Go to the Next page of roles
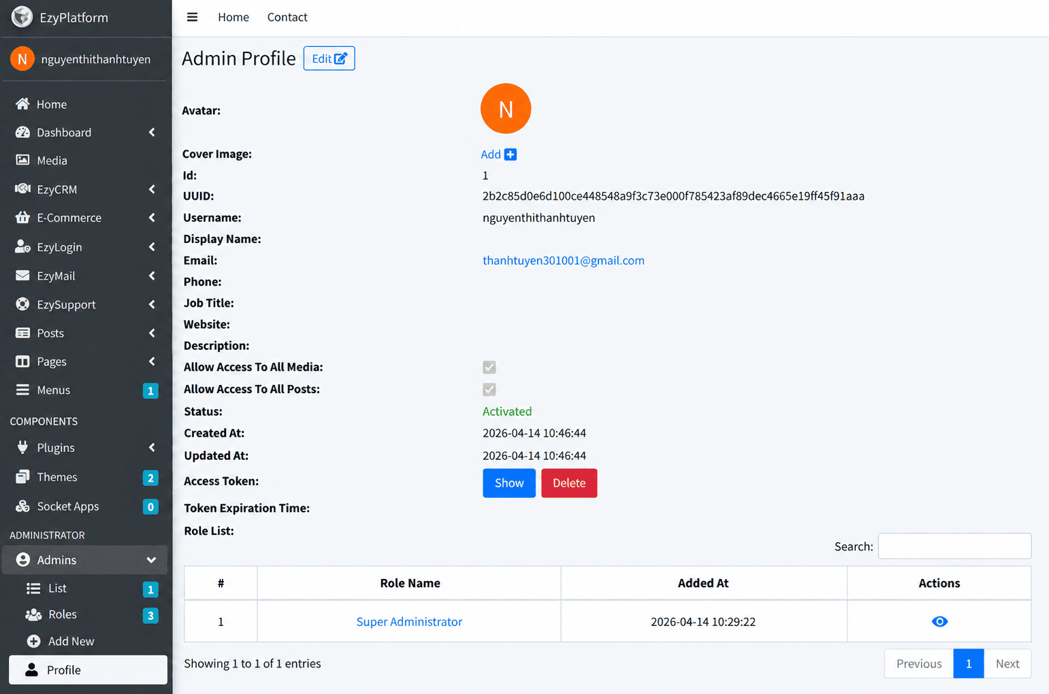 click(1007, 663)
